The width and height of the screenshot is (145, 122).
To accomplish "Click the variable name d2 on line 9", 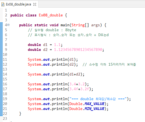I will [45, 50].
